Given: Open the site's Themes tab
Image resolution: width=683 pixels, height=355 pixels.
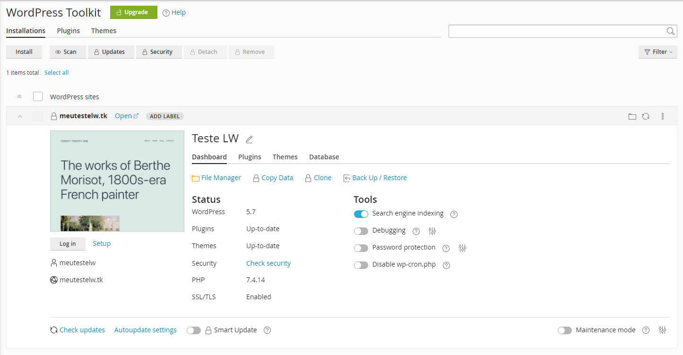Looking at the screenshot, I should click(285, 157).
